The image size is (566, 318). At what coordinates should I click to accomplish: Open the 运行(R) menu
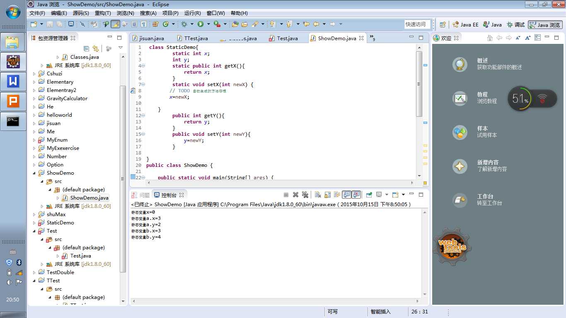[192, 13]
